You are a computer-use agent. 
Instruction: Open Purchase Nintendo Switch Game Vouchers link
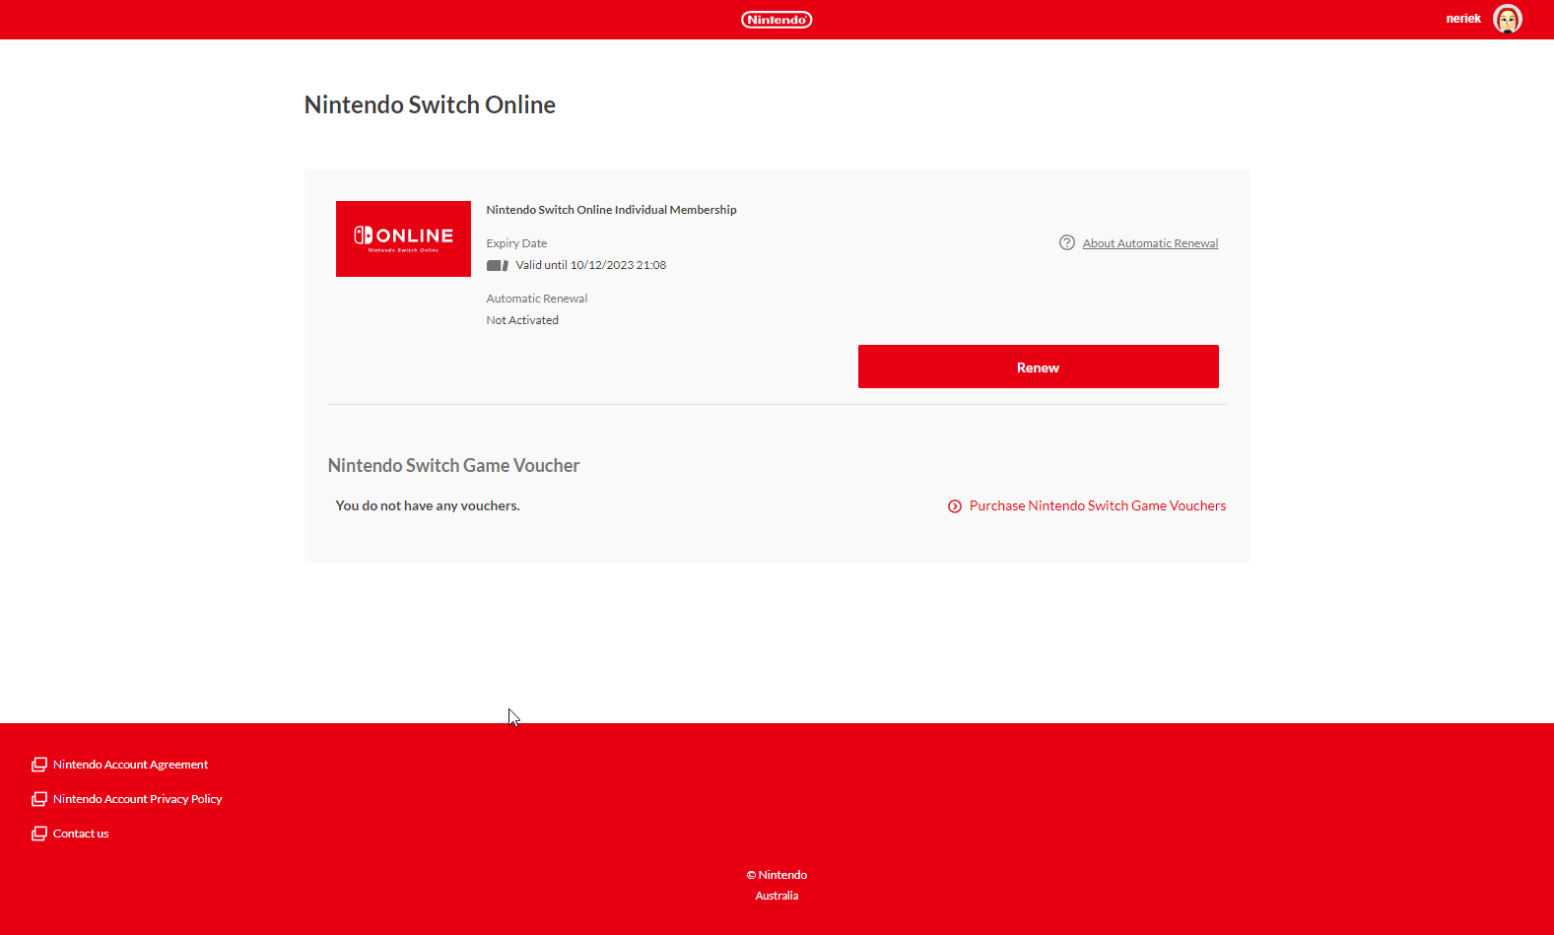[x=1098, y=505]
